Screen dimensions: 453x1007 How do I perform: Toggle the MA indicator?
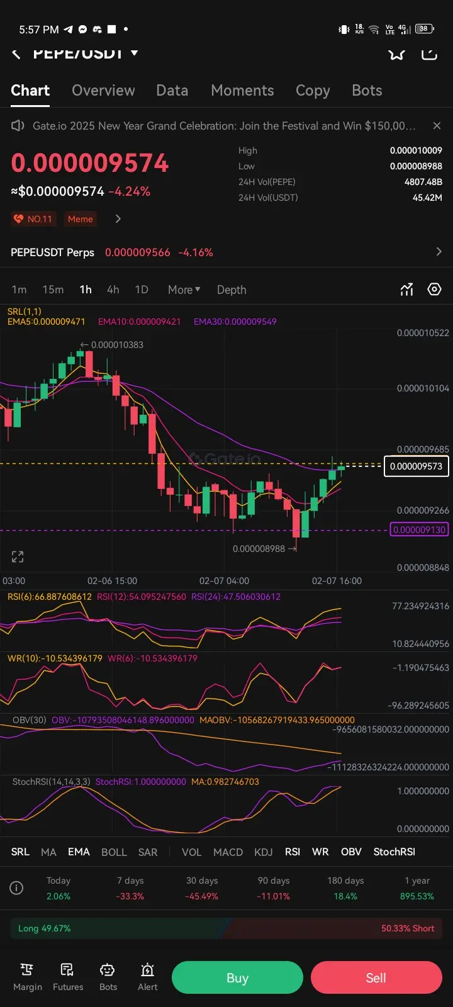pos(48,852)
